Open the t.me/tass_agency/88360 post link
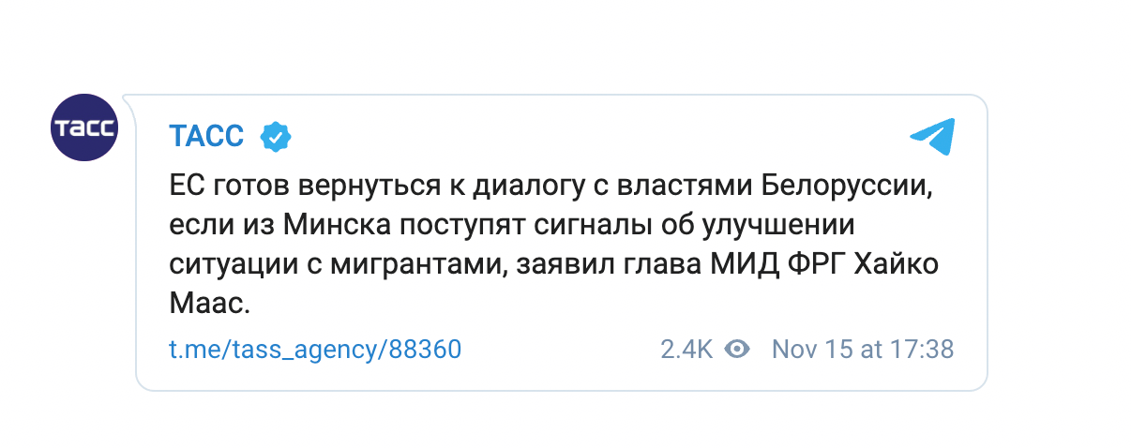 pyautogui.click(x=315, y=350)
